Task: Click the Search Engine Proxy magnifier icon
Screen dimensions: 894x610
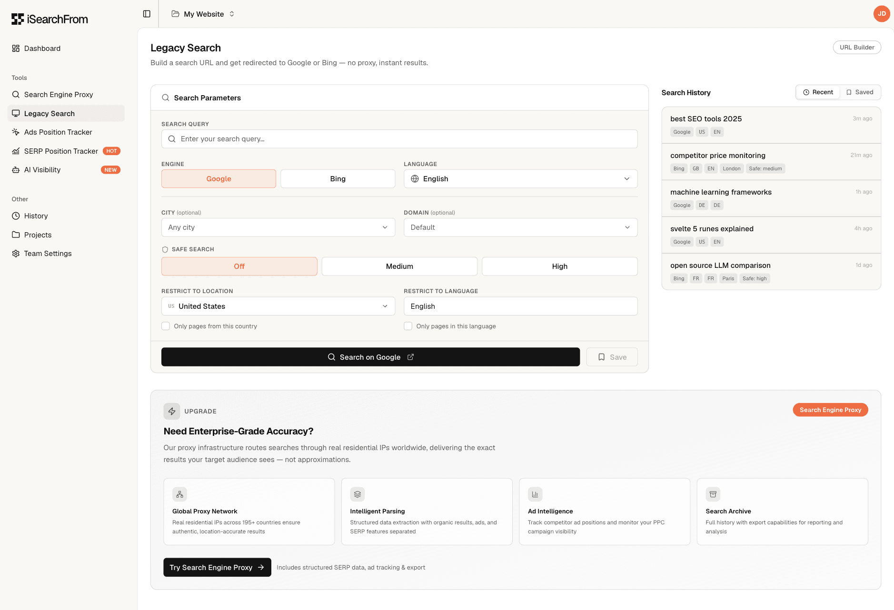Action: click(x=16, y=95)
